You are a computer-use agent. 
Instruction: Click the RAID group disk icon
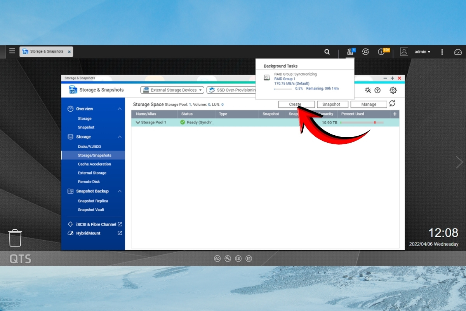(x=267, y=78)
